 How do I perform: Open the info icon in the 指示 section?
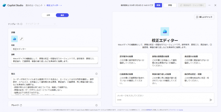tap(96, 74)
